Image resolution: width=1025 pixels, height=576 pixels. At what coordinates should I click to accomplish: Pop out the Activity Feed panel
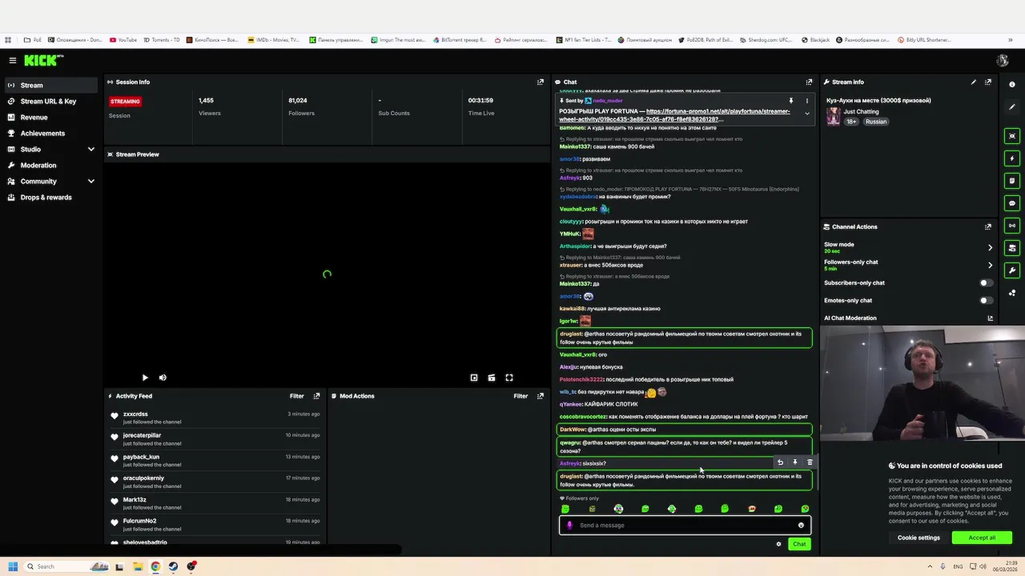pyautogui.click(x=316, y=396)
